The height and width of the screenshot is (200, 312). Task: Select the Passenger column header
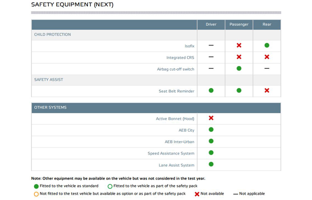tap(239, 25)
